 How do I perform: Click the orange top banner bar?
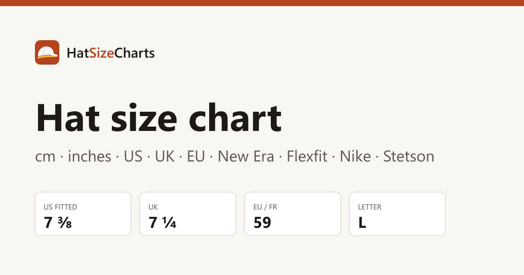[262, 3]
